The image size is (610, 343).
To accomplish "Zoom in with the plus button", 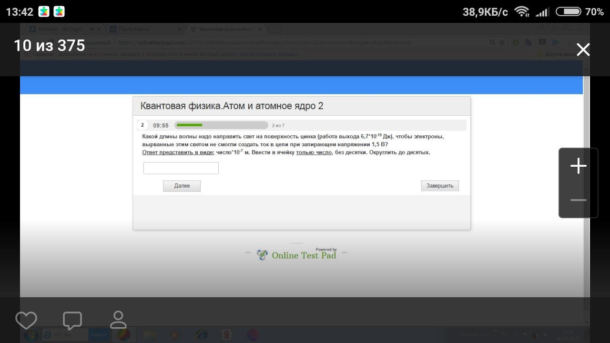I will (579, 166).
